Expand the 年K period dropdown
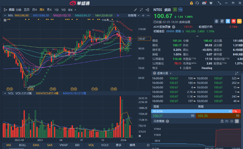 click(71, 10)
